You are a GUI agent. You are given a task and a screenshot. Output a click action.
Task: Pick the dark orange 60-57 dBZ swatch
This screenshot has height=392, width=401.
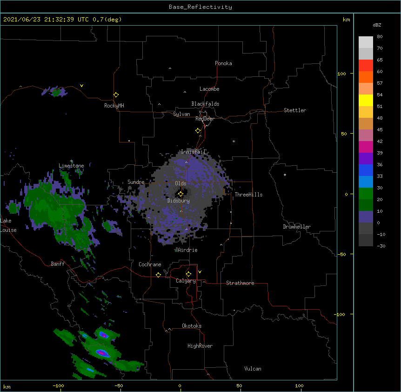[x=366, y=77]
